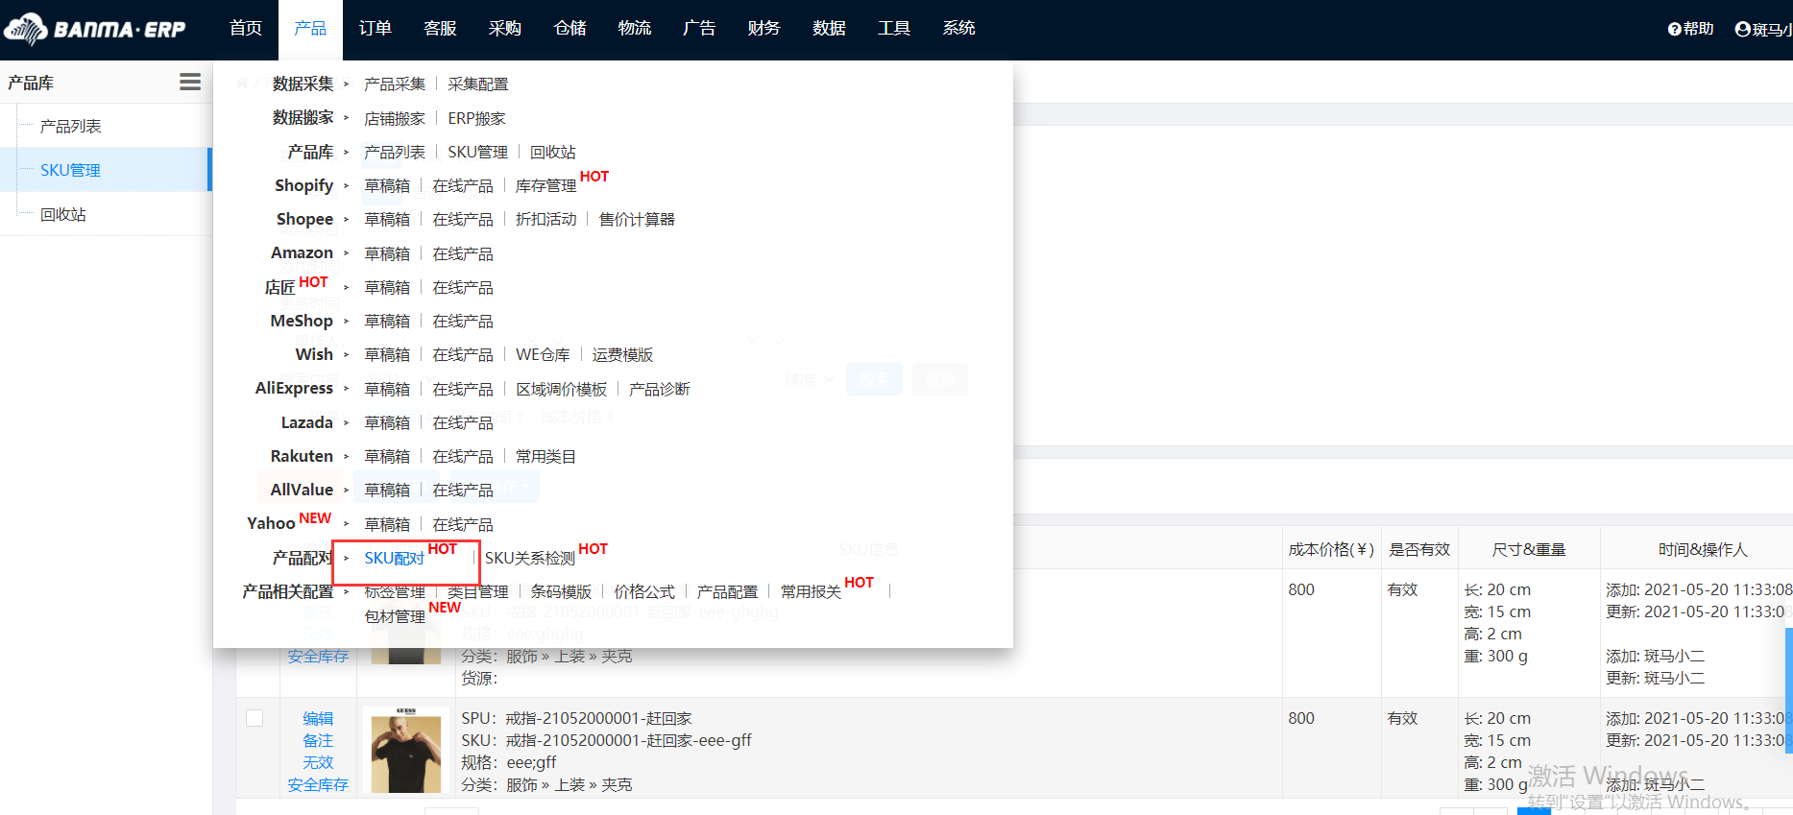Open the 数据 navigation tab
The image size is (1793, 815).
click(x=829, y=29)
